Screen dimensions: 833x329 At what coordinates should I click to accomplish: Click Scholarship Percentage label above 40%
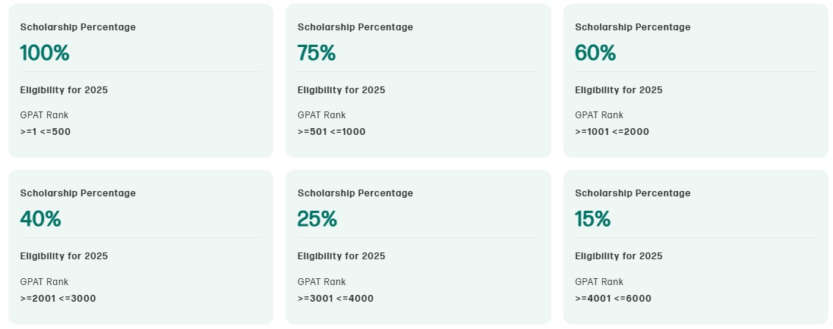(x=77, y=193)
